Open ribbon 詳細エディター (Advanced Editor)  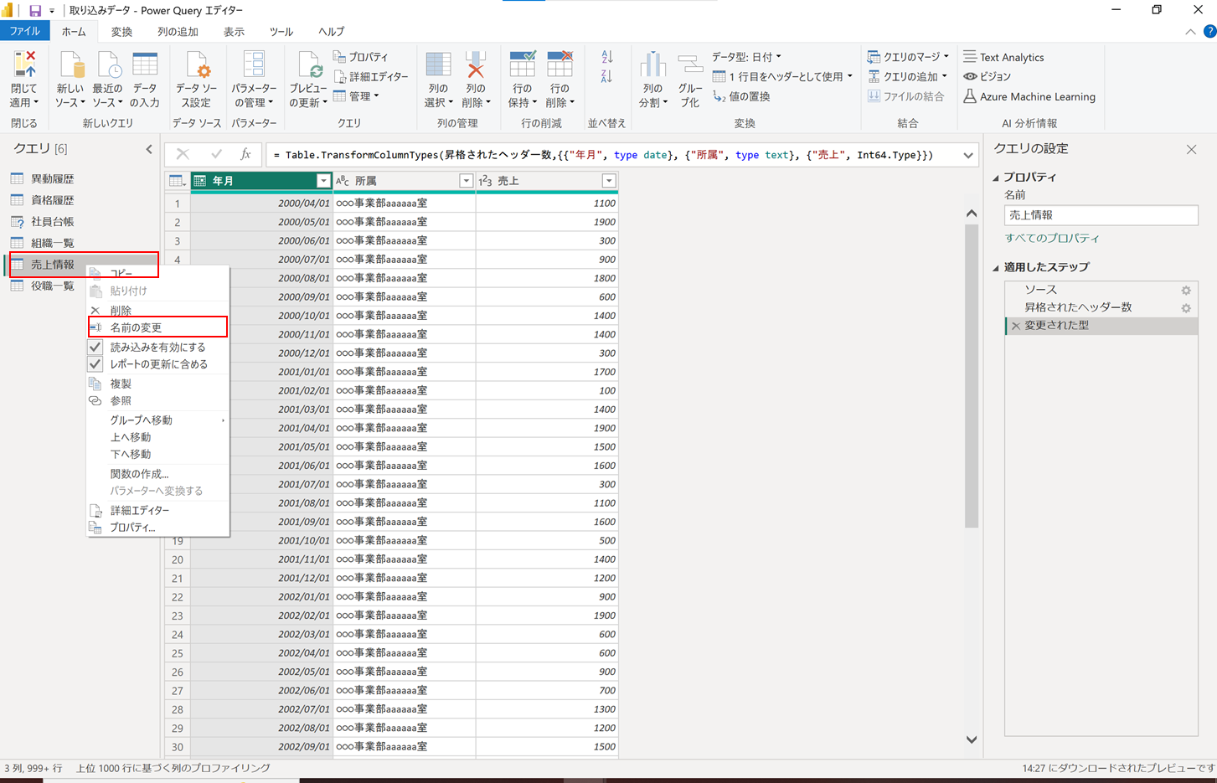pyautogui.click(x=371, y=76)
